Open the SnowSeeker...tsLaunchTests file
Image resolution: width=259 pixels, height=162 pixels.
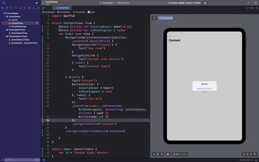(23, 43)
